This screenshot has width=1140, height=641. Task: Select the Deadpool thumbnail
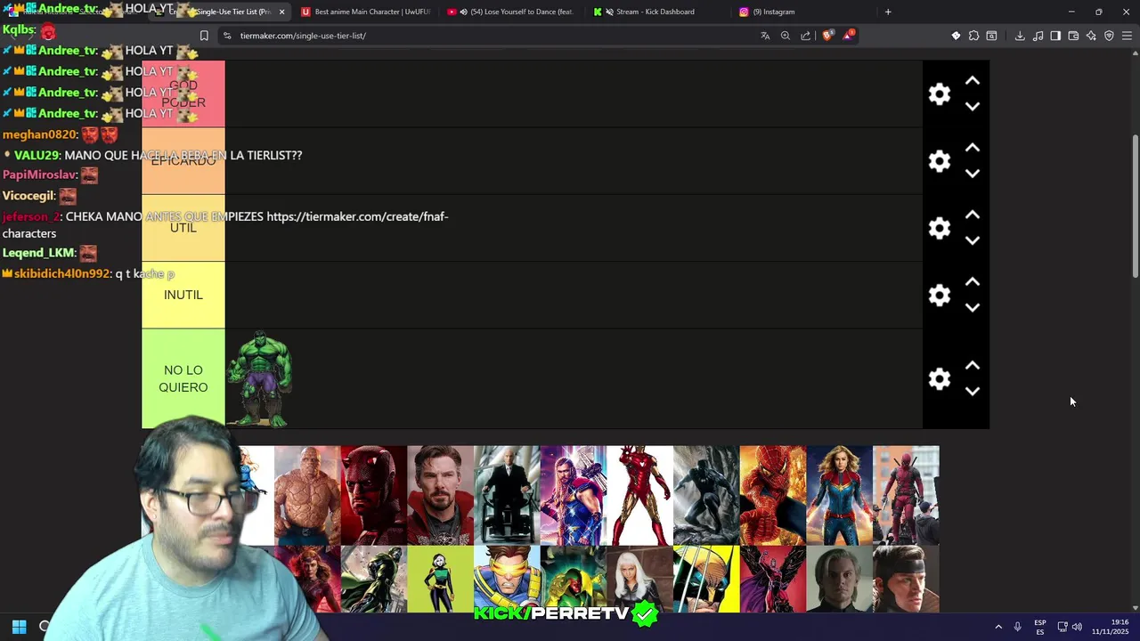coord(906,495)
